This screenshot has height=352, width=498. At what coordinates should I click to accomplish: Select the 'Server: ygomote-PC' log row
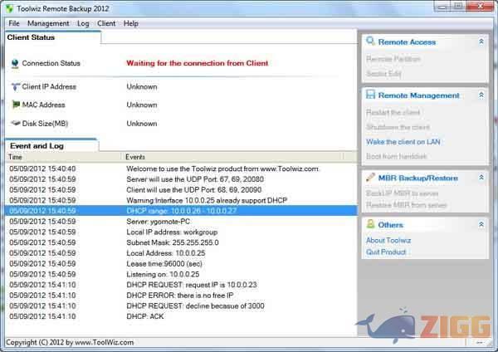point(181,222)
